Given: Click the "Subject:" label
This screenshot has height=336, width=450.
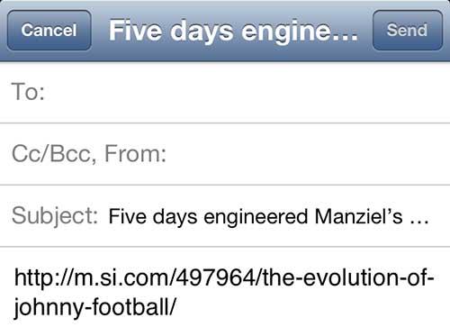Looking at the screenshot, I should [55, 215].
